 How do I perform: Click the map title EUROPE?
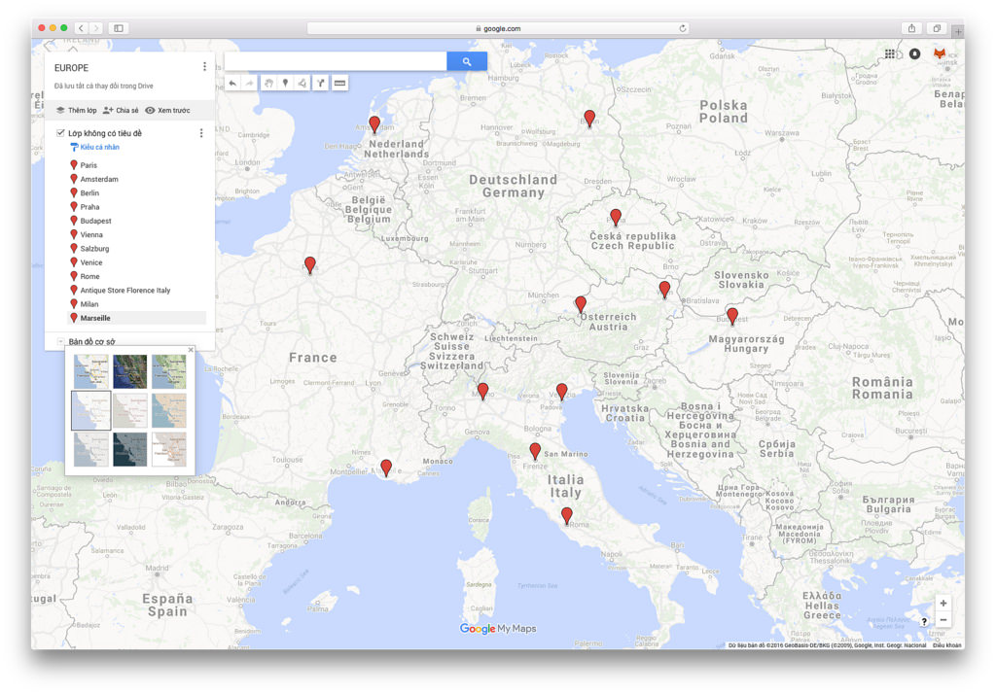[x=71, y=68]
